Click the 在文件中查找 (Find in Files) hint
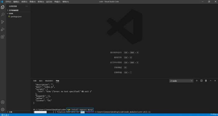 pyautogui.click(x=116, y=62)
